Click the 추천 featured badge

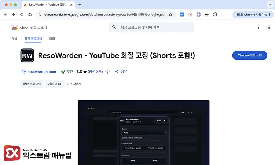[x=67, y=71]
